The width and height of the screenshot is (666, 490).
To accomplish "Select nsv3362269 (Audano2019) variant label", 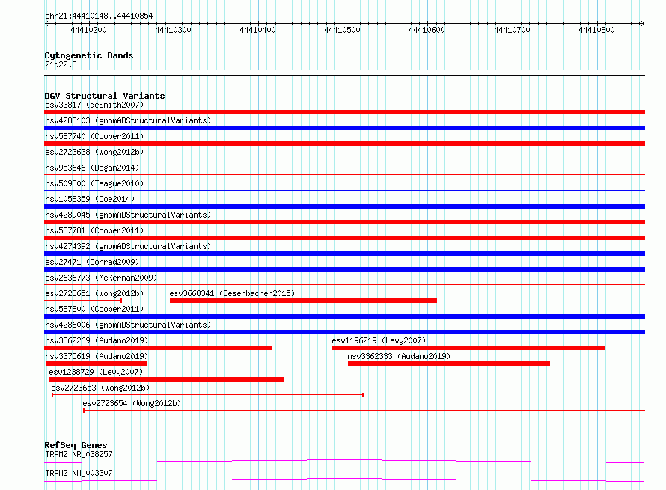I will pos(97,340).
